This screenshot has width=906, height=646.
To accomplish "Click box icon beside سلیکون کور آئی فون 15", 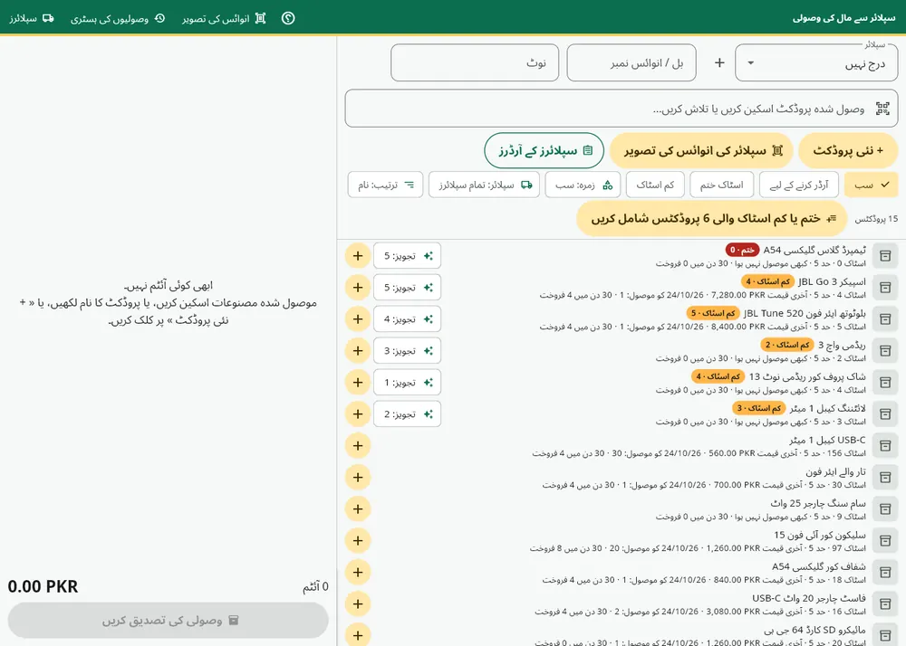I will (x=885, y=540).
